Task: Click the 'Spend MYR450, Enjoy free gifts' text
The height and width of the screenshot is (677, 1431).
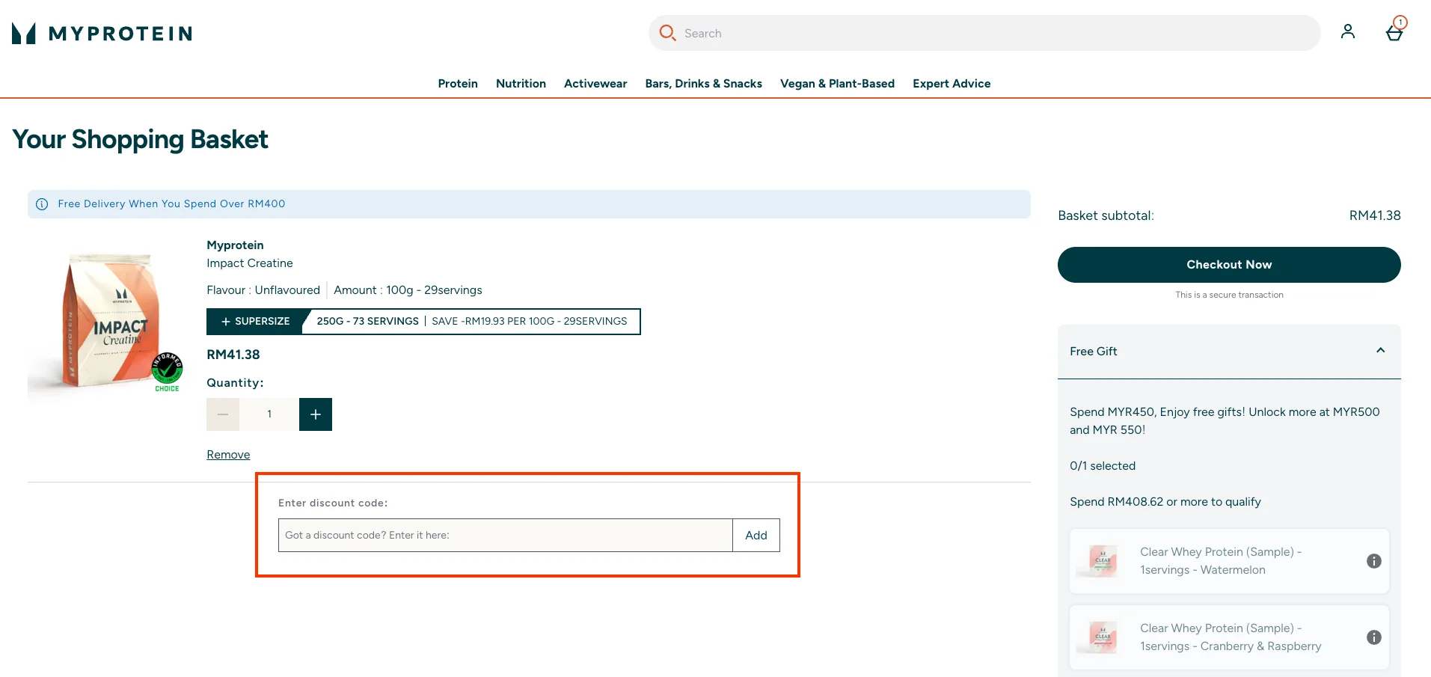Action: pos(1225,421)
